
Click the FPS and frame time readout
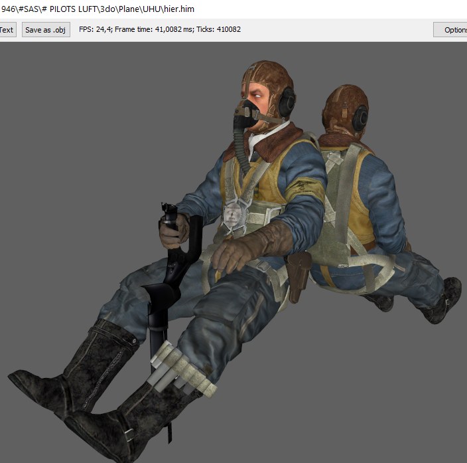pyautogui.click(x=160, y=29)
